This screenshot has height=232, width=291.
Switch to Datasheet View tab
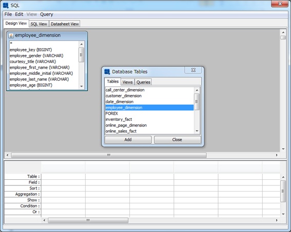coord(65,24)
